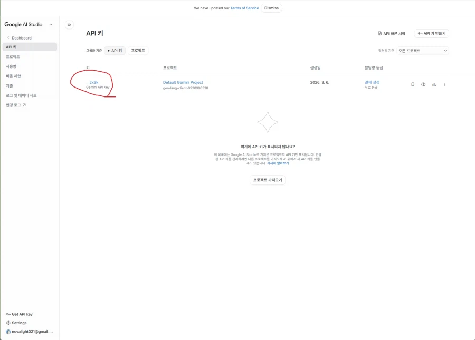This screenshot has height=340, width=475.
Task: Select 프로젝트 as the group-by option
Action: click(x=139, y=51)
